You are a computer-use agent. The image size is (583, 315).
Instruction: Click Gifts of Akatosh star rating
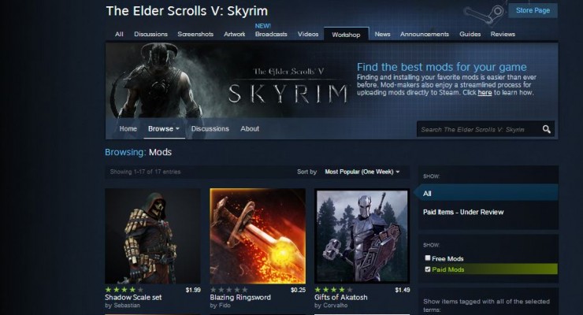(333, 290)
